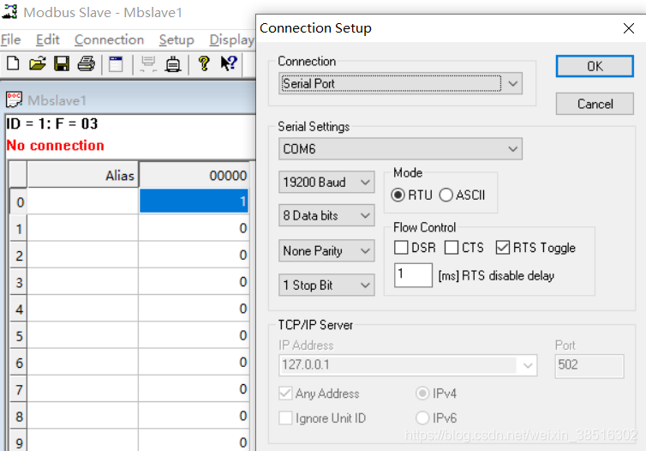The height and width of the screenshot is (451, 646).
Task: Close the Connection Setup dialog
Action: point(629,28)
